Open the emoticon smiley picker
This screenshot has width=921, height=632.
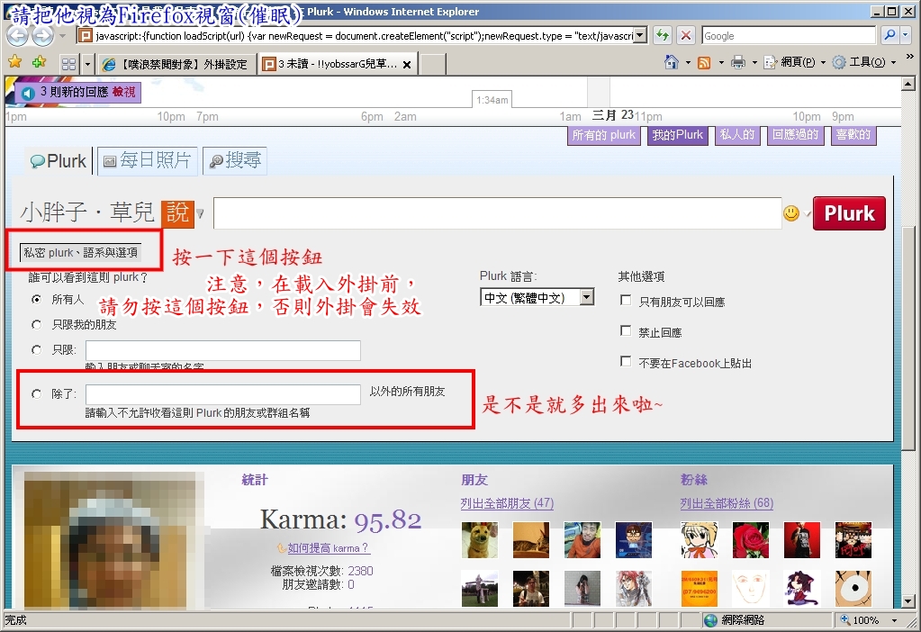[790, 213]
